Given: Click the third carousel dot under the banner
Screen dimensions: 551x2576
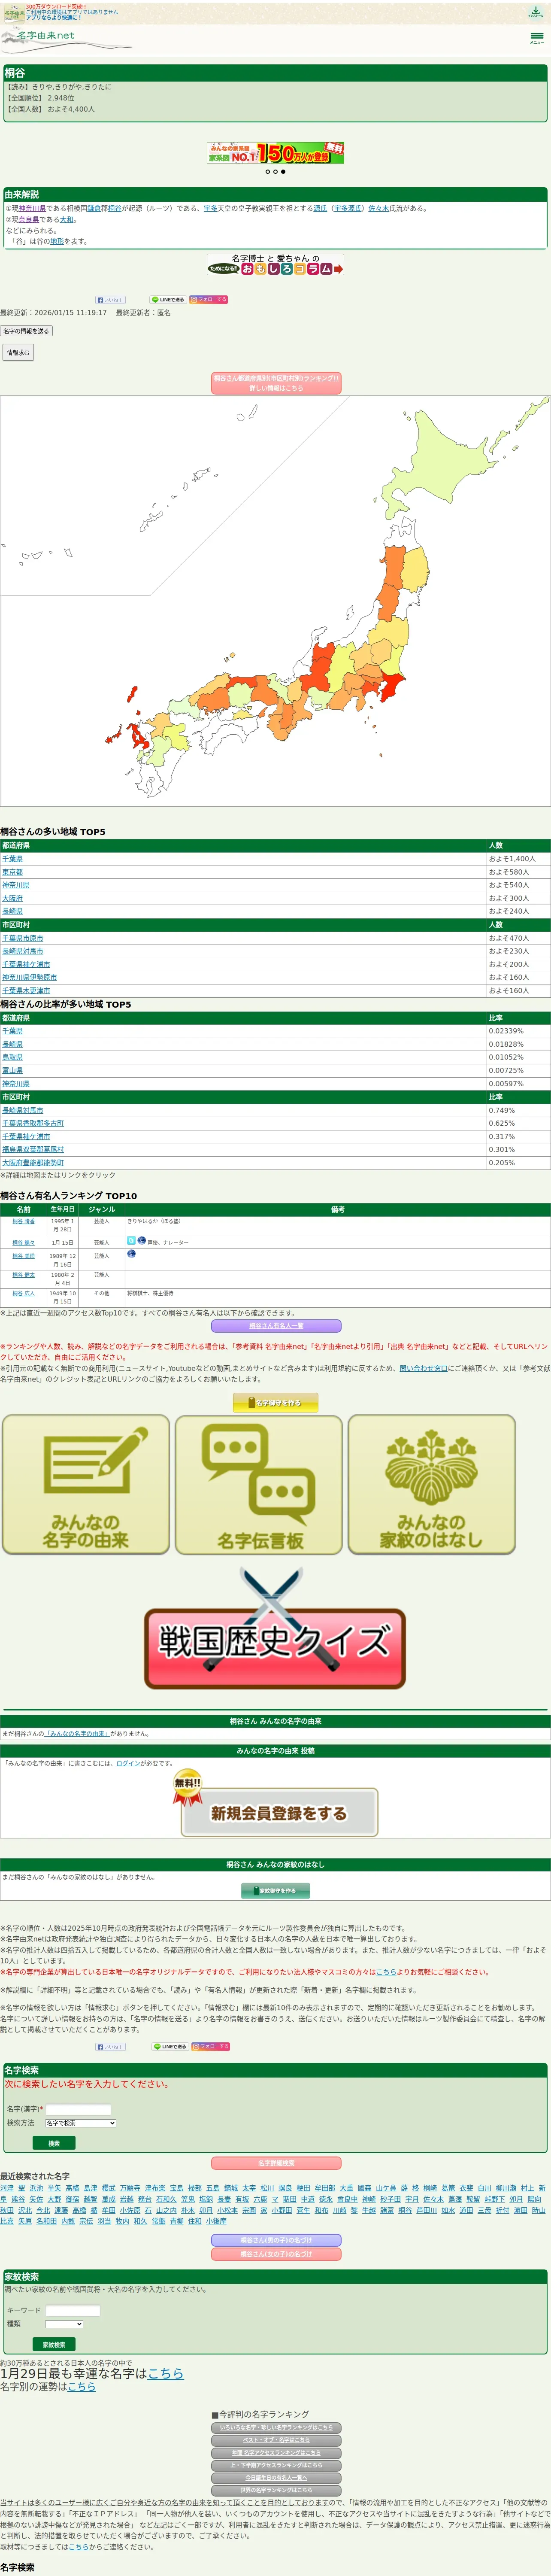Looking at the screenshot, I should tap(283, 172).
